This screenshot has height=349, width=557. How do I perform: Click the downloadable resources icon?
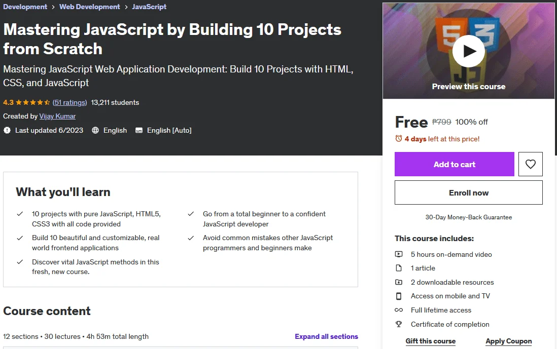coord(399,282)
